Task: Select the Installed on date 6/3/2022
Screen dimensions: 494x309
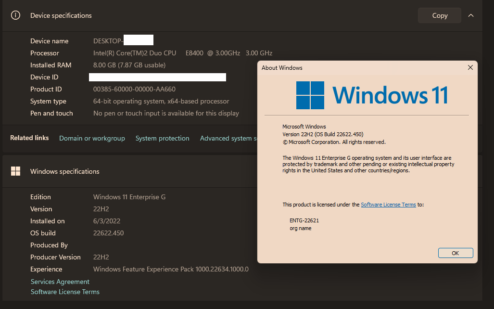Action: coord(107,221)
